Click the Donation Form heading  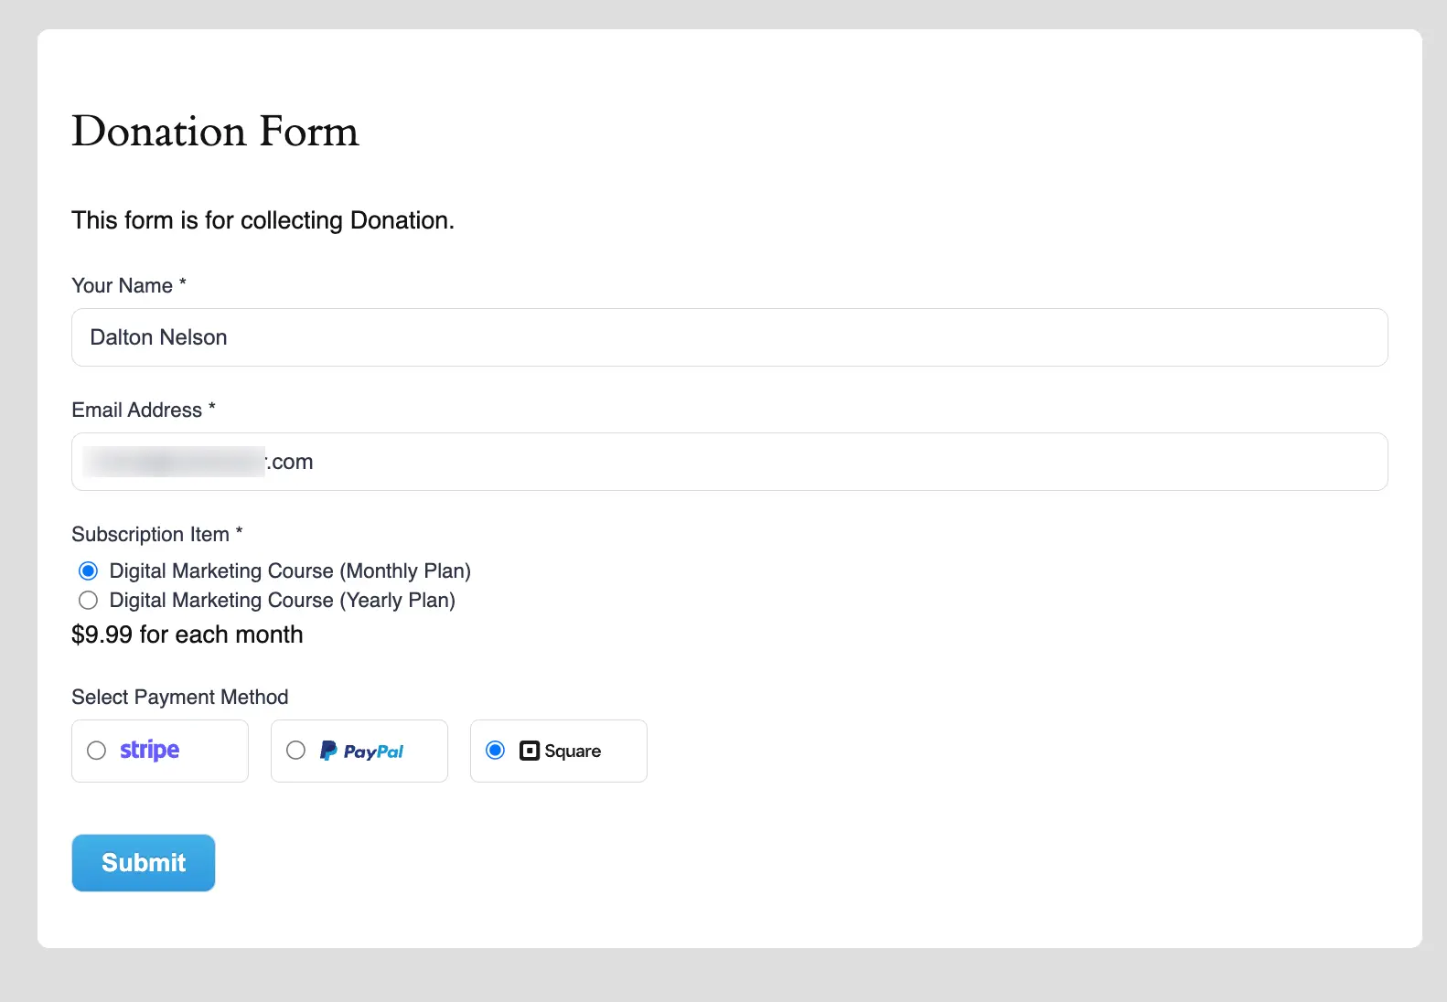click(x=215, y=132)
